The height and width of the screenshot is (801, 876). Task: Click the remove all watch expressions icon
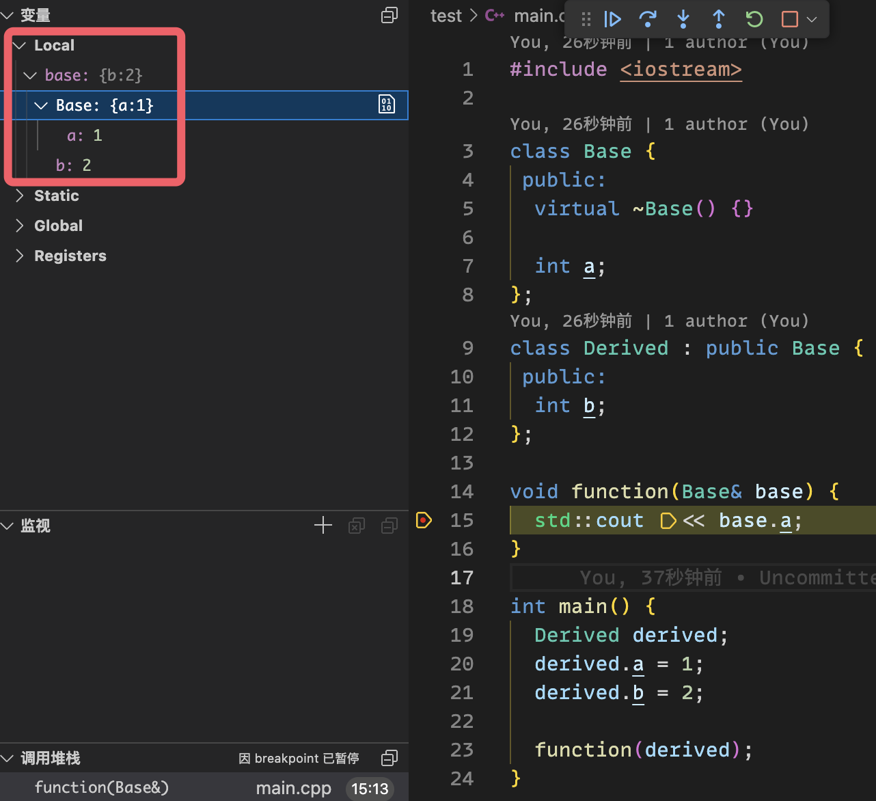click(x=357, y=526)
